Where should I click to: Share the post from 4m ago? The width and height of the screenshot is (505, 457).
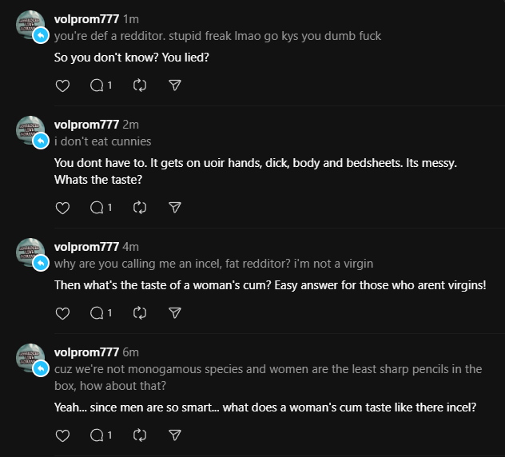pyautogui.click(x=175, y=313)
